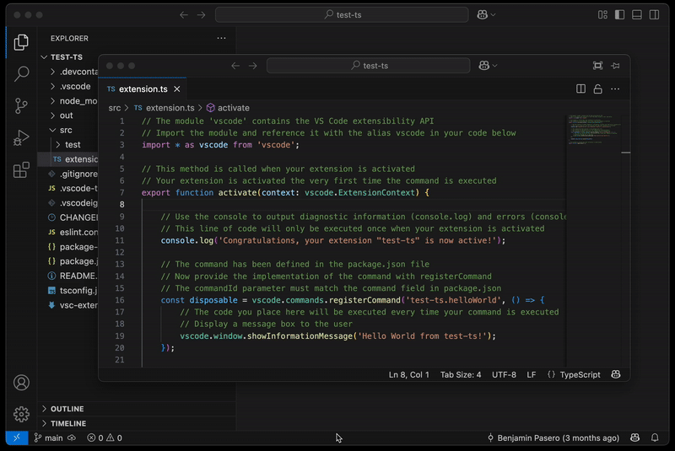Toggle always-on-top pin in floating window

[616, 66]
